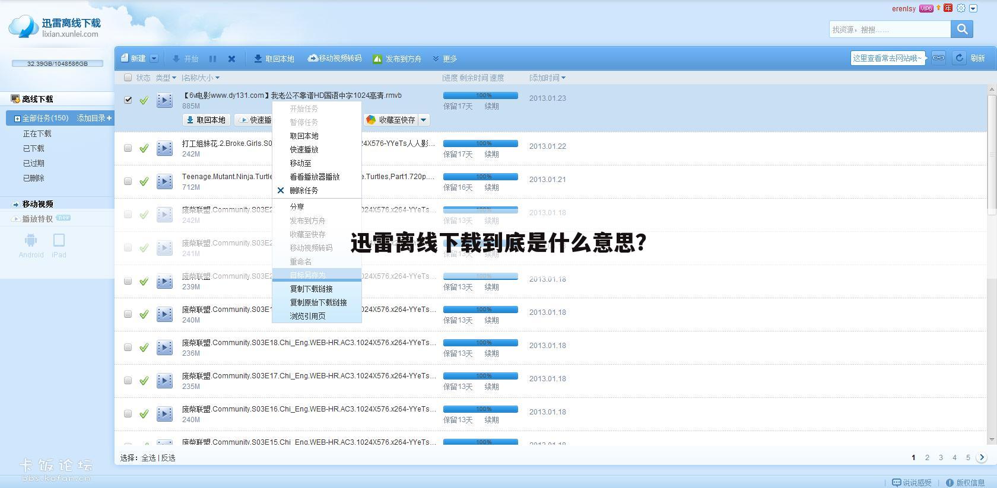
Task: Click video icon of S03E18 task
Action: (164, 347)
